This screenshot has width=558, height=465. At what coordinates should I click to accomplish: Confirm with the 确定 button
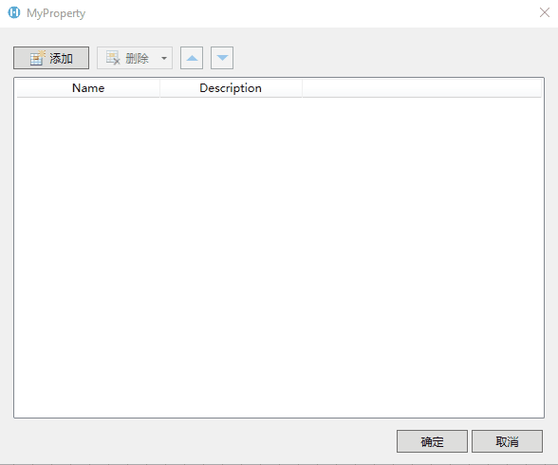432,441
